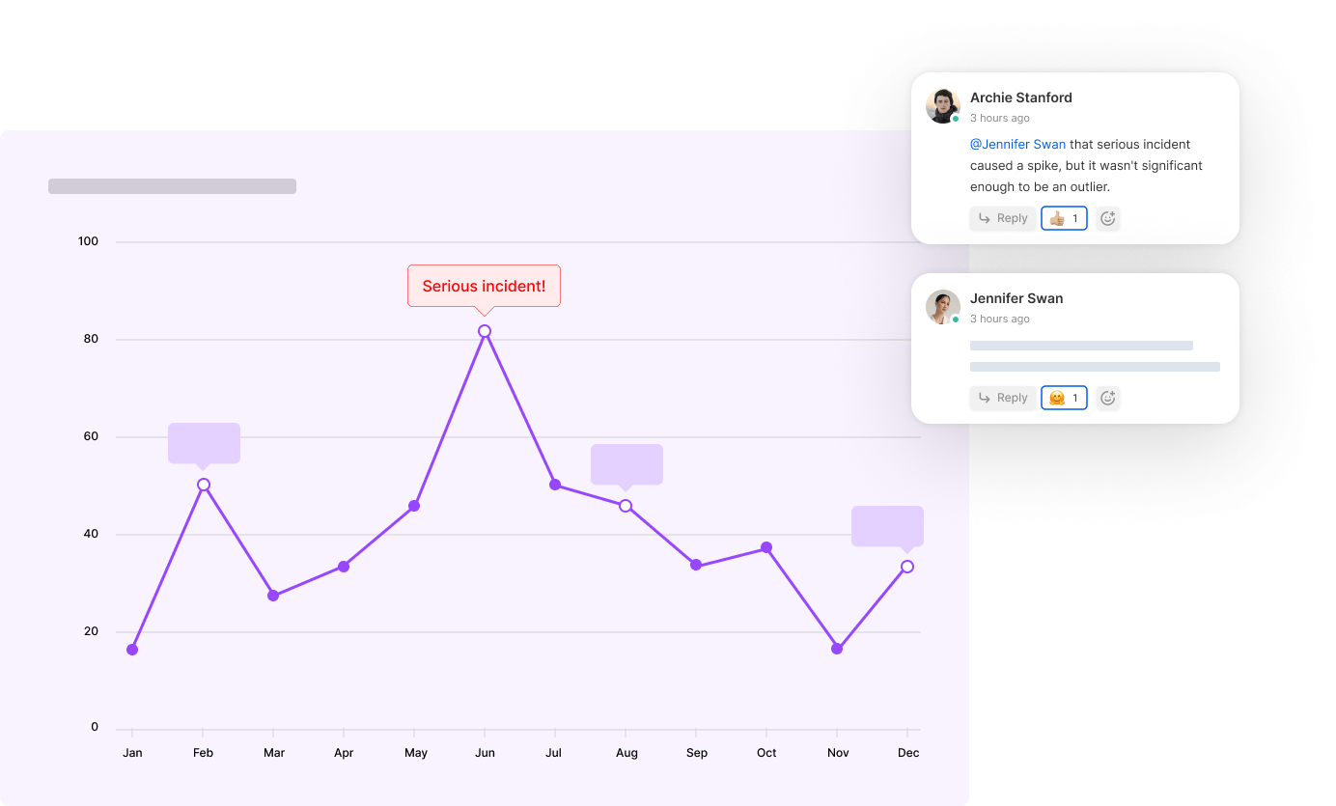Reply to Jennifer Swan's comment
Image resolution: width=1336 pixels, height=806 pixels.
1003,398
